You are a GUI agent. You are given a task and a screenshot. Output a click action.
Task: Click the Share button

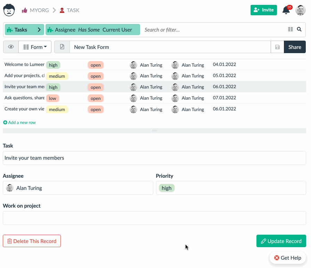point(295,47)
